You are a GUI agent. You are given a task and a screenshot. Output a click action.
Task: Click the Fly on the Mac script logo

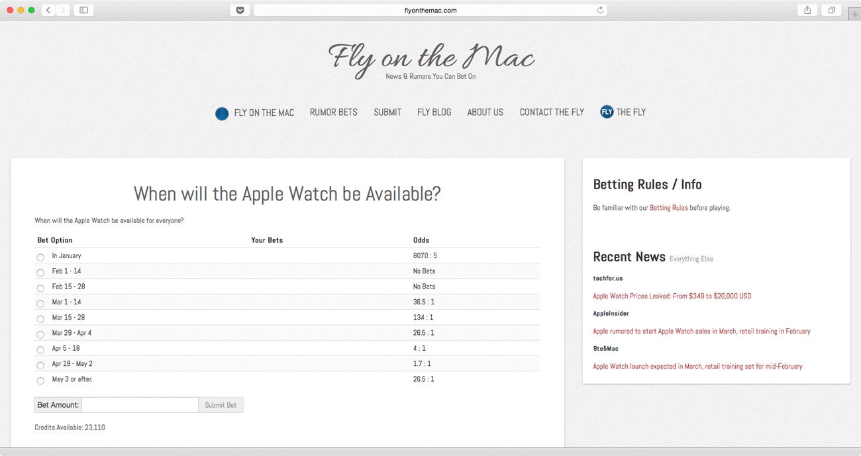431,60
